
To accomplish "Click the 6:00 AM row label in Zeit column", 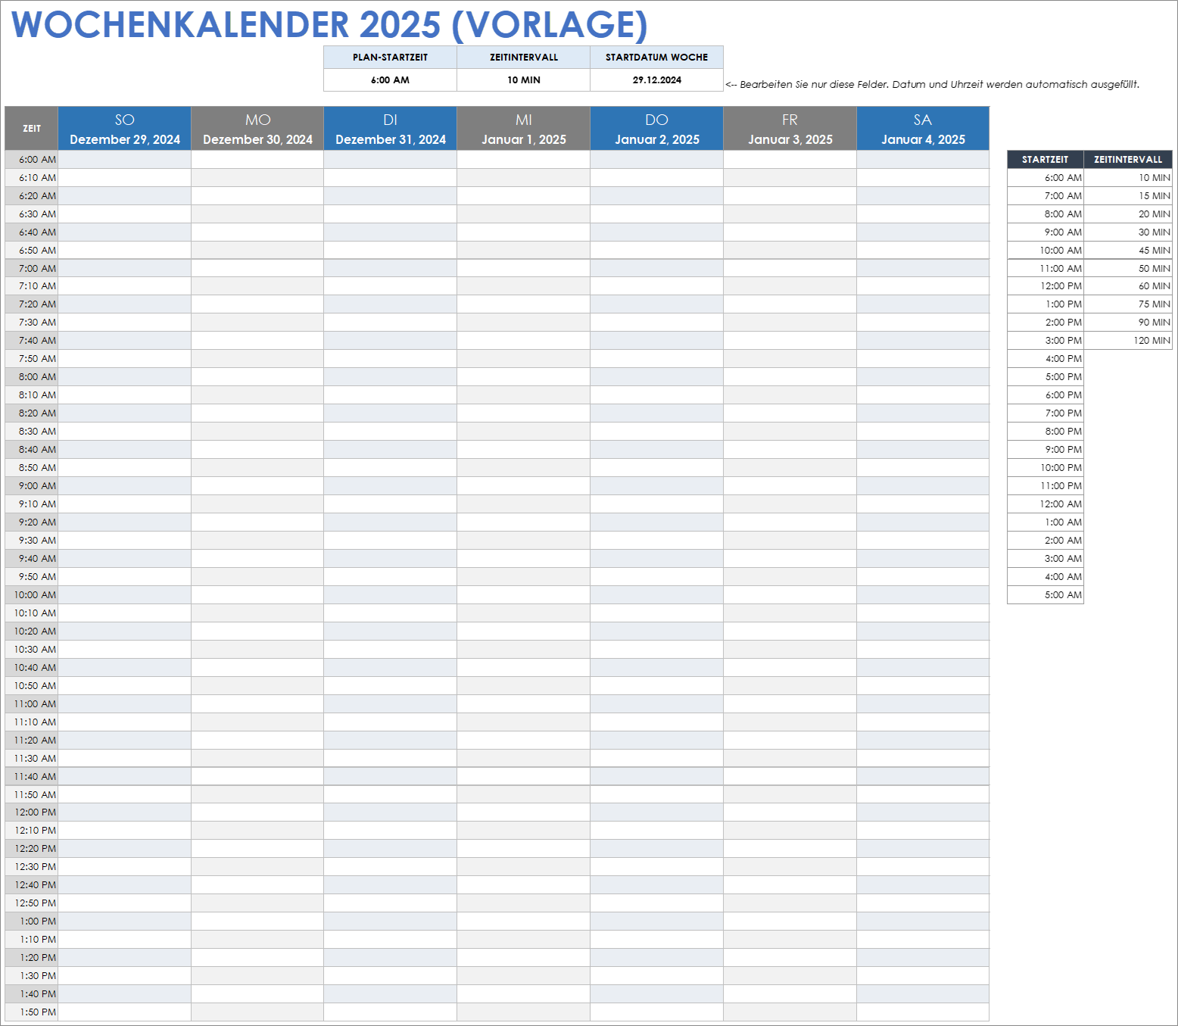I will coord(32,160).
